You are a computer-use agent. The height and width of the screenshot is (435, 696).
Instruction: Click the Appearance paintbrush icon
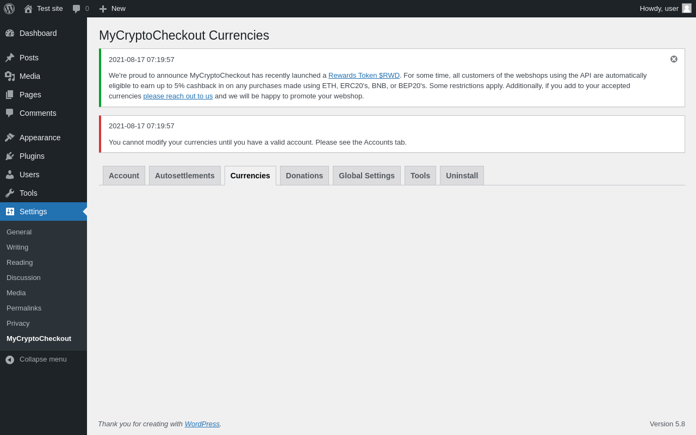pos(10,138)
